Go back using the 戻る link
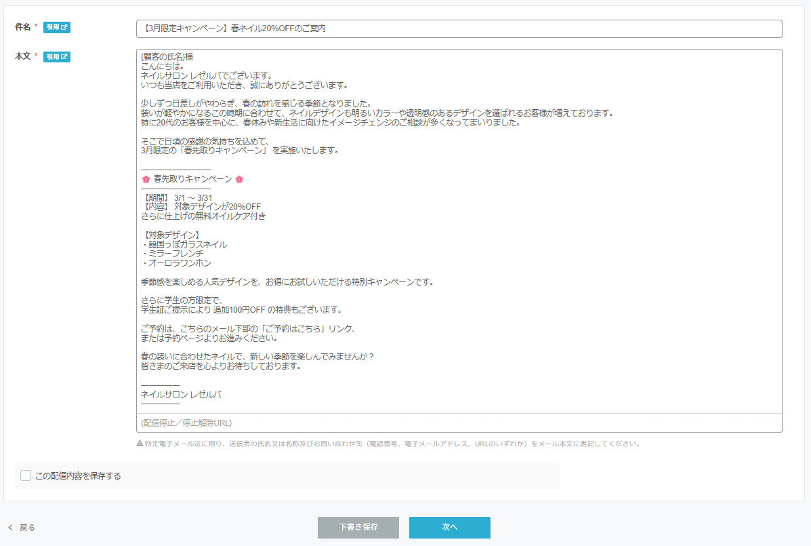This screenshot has width=811, height=546. [22, 528]
